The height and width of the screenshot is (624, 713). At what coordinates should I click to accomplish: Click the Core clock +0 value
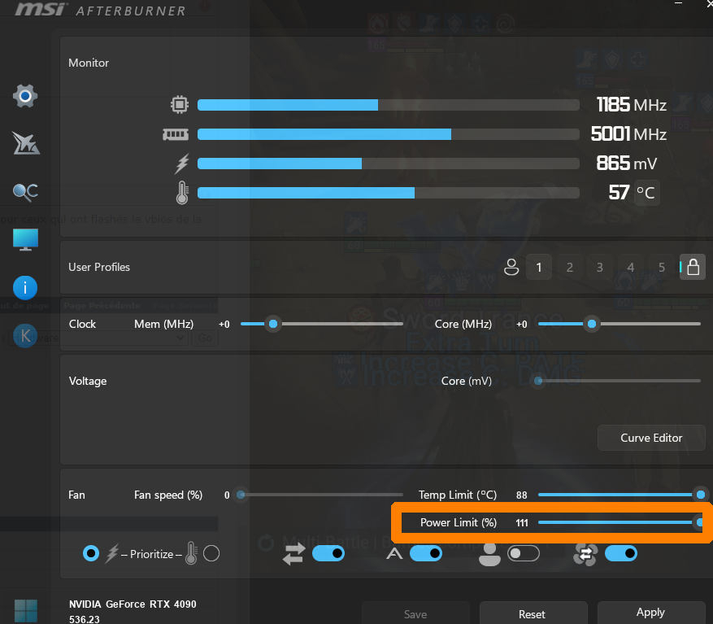click(522, 325)
